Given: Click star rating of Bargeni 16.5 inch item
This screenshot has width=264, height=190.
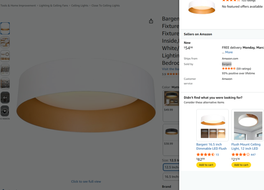Looking at the screenshot, I should tap(205, 155).
